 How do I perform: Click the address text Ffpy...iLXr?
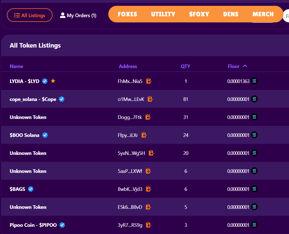pos(128,135)
